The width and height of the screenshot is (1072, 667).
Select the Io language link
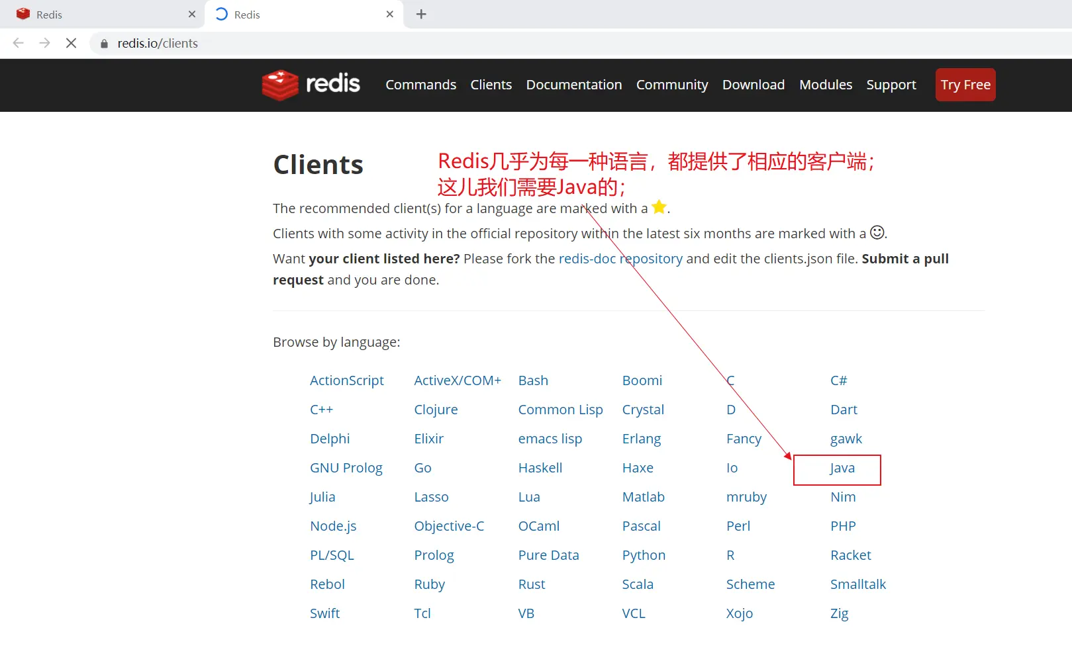pos(732,468)
